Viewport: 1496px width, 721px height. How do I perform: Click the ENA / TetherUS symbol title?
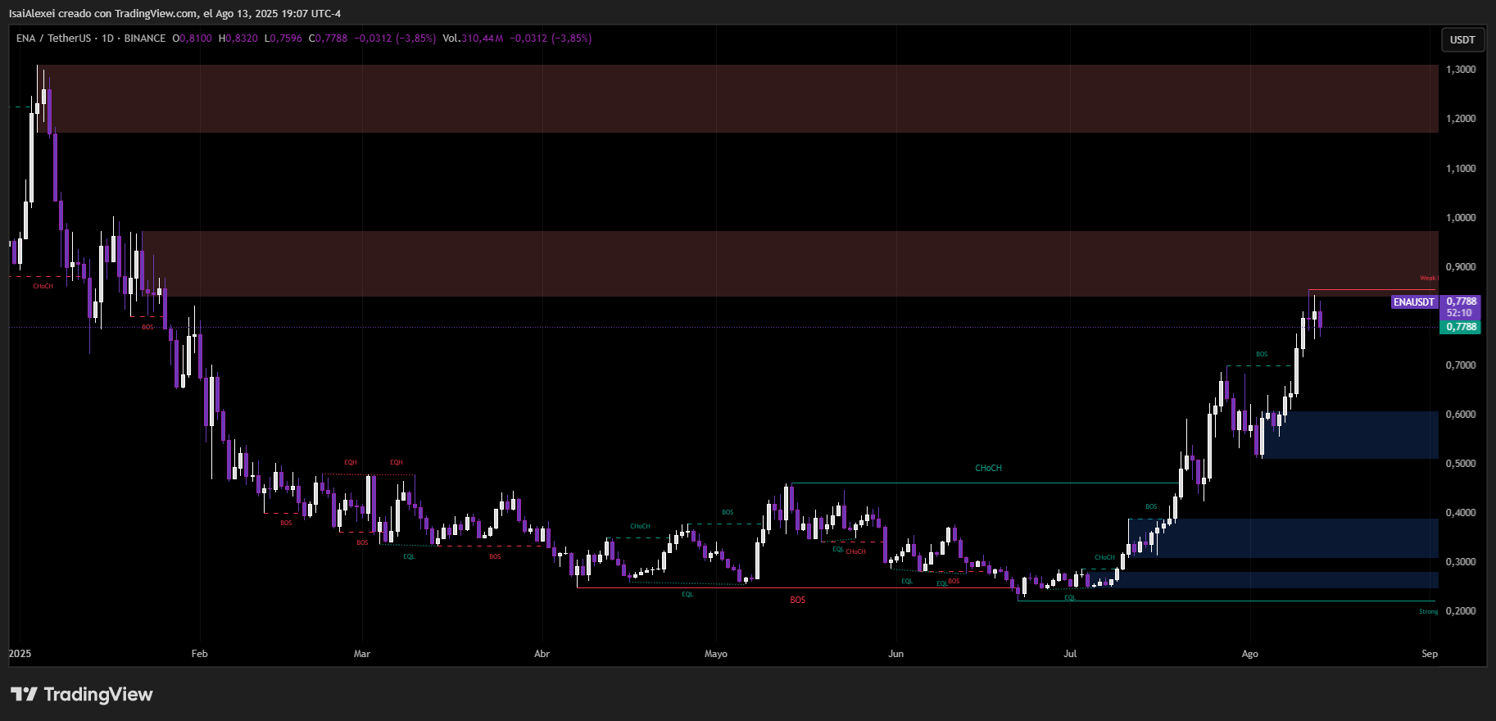(53, 39)
